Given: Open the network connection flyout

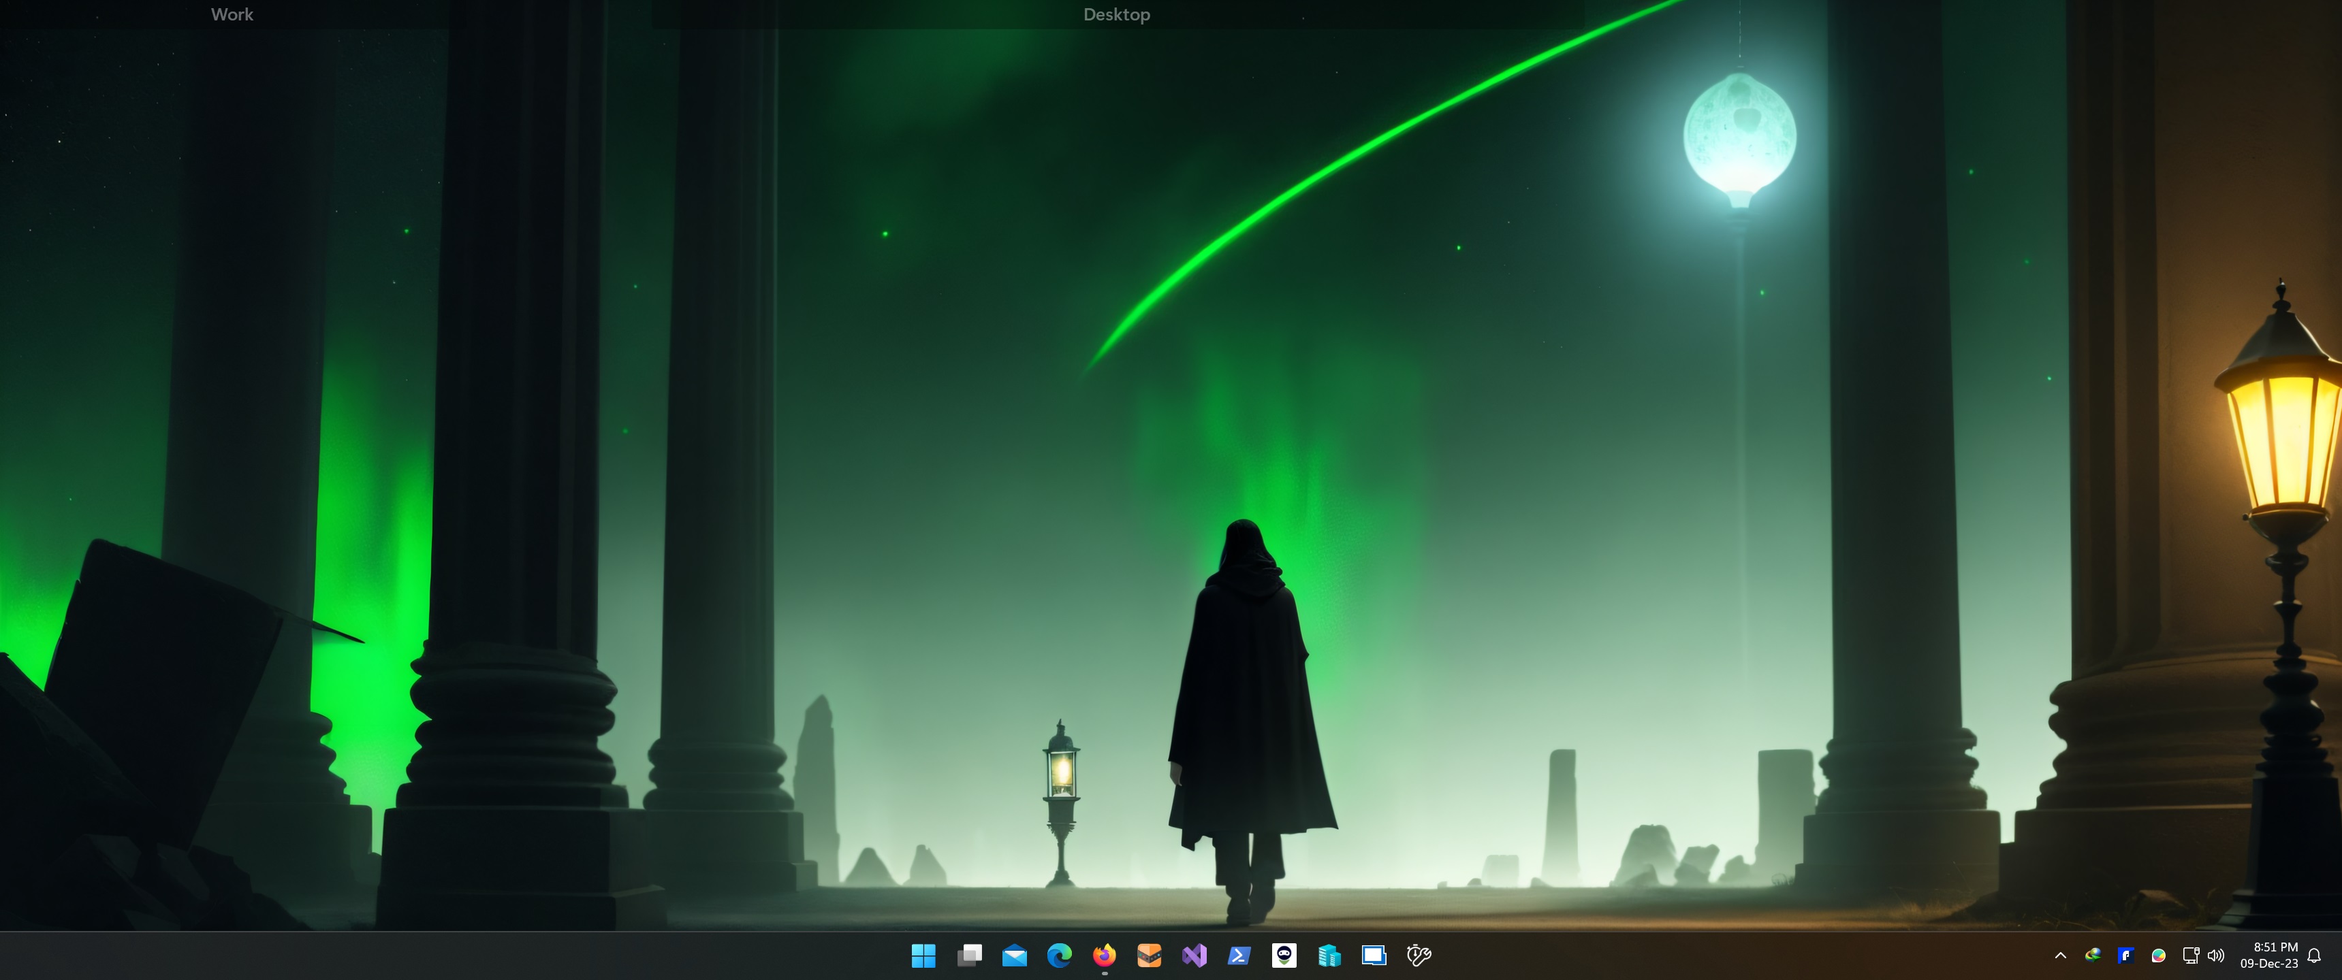Looking at the screenshot, I should (x=2191, y=955).
